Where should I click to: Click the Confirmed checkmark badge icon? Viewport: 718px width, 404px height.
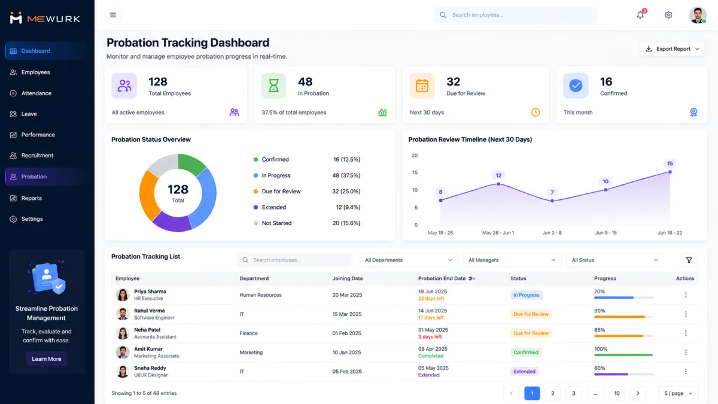(576, 86)
